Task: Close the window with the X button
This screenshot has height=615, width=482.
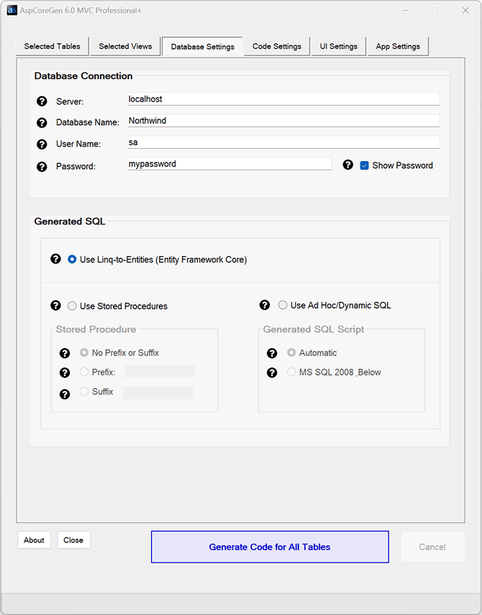Action: pos(465,10)
